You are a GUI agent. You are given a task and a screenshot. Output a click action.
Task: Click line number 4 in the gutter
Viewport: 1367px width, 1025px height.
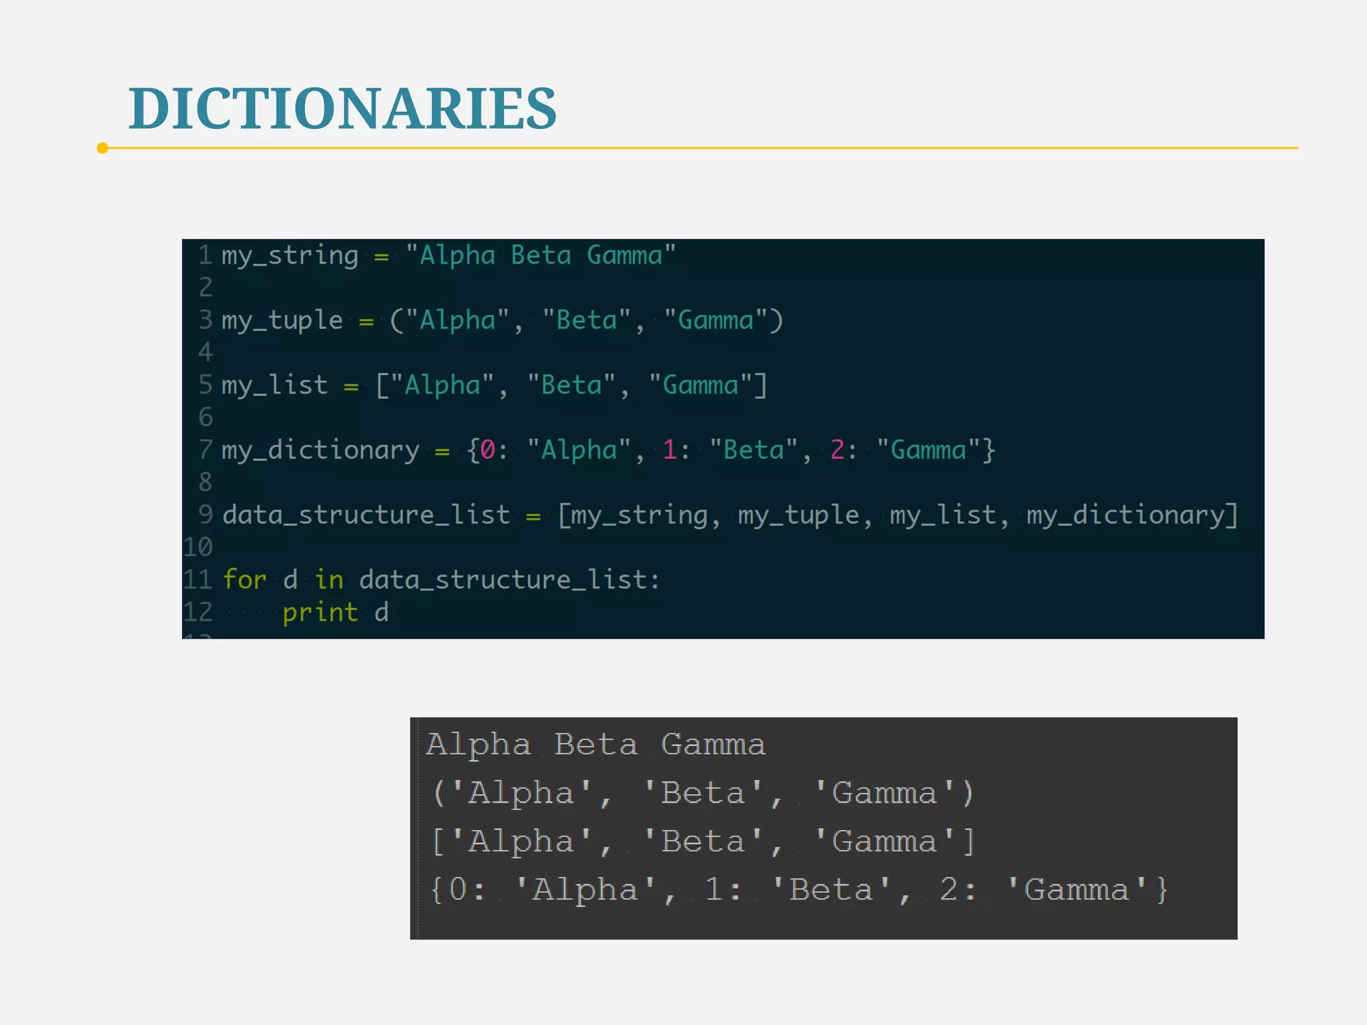tap(205, 352)
